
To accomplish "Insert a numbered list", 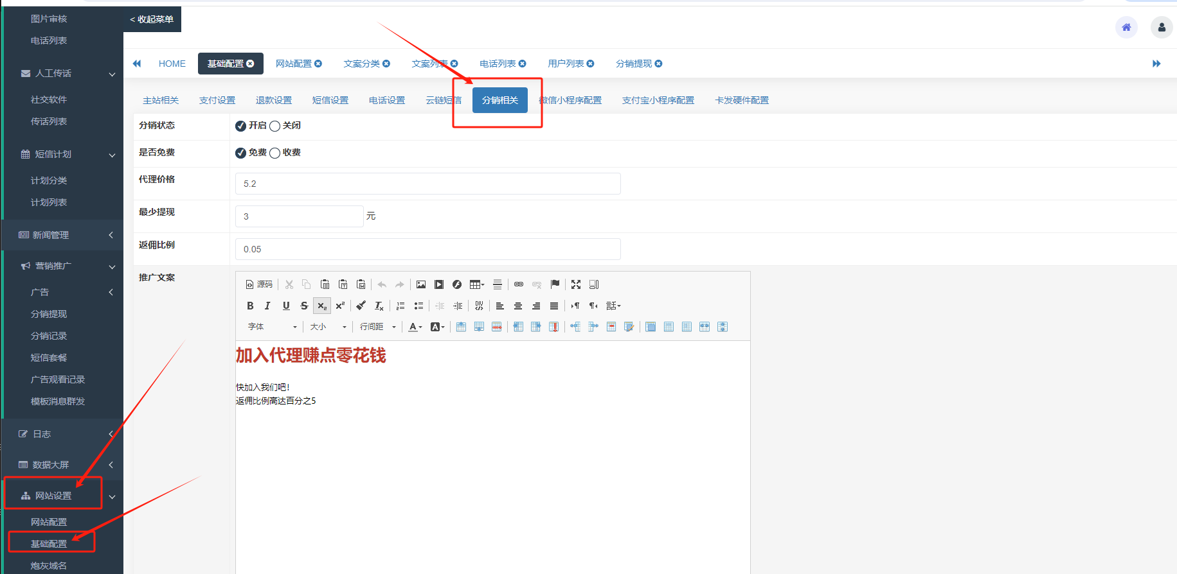I will click(400, 306).
